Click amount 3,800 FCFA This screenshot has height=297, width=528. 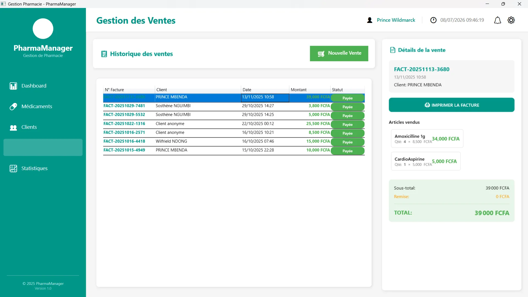click(x=319, y=106)
